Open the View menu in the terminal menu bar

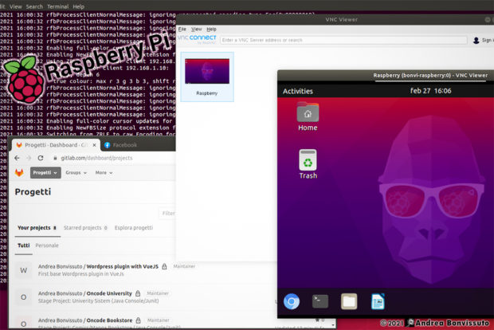15,6
